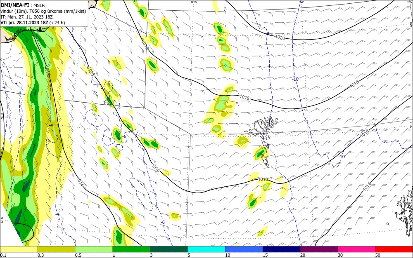
Task: Click the yellow 0.1–0.3 legend color
Action: point(19,249)
